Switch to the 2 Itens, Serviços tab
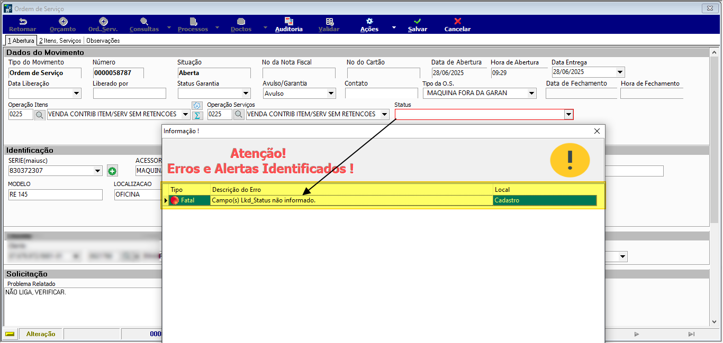The height and width of the screenshot is (343, 723). [60, 40]
